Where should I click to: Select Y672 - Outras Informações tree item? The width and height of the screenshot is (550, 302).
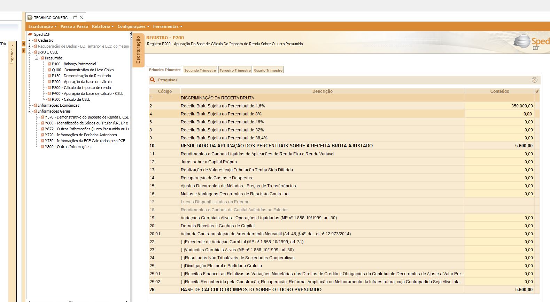(87, 129)
